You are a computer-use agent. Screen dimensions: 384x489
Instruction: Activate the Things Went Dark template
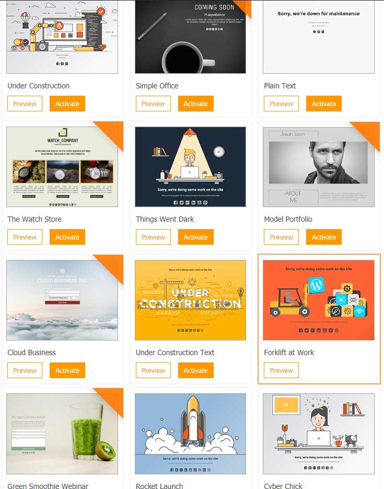coord(195,237)
